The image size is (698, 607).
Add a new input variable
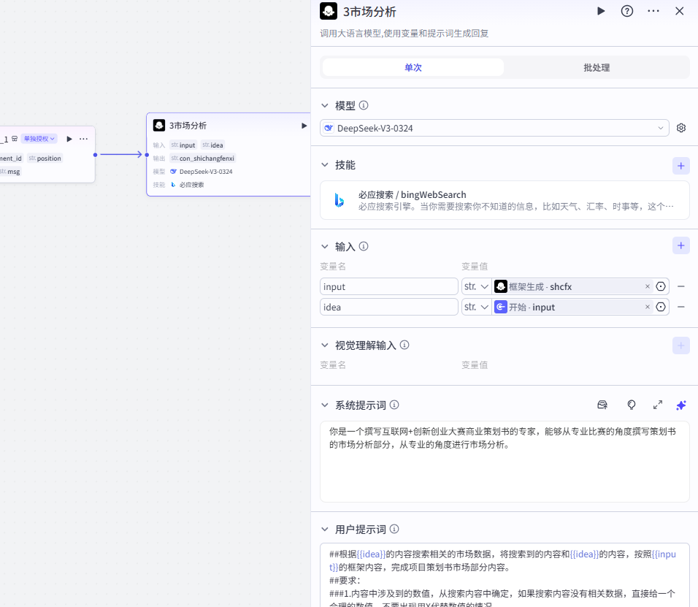coord(680,245)
